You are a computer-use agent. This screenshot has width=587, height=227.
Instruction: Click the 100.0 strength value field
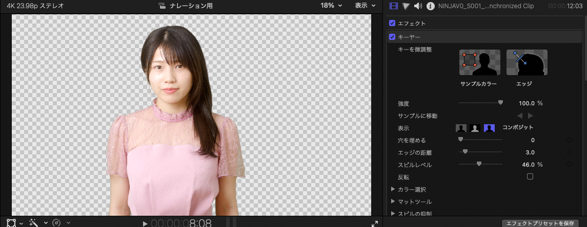click(528, 103)
